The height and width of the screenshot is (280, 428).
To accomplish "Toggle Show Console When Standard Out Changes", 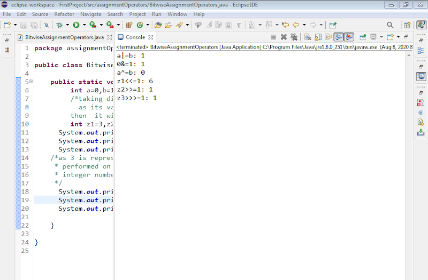I will 339,37.
